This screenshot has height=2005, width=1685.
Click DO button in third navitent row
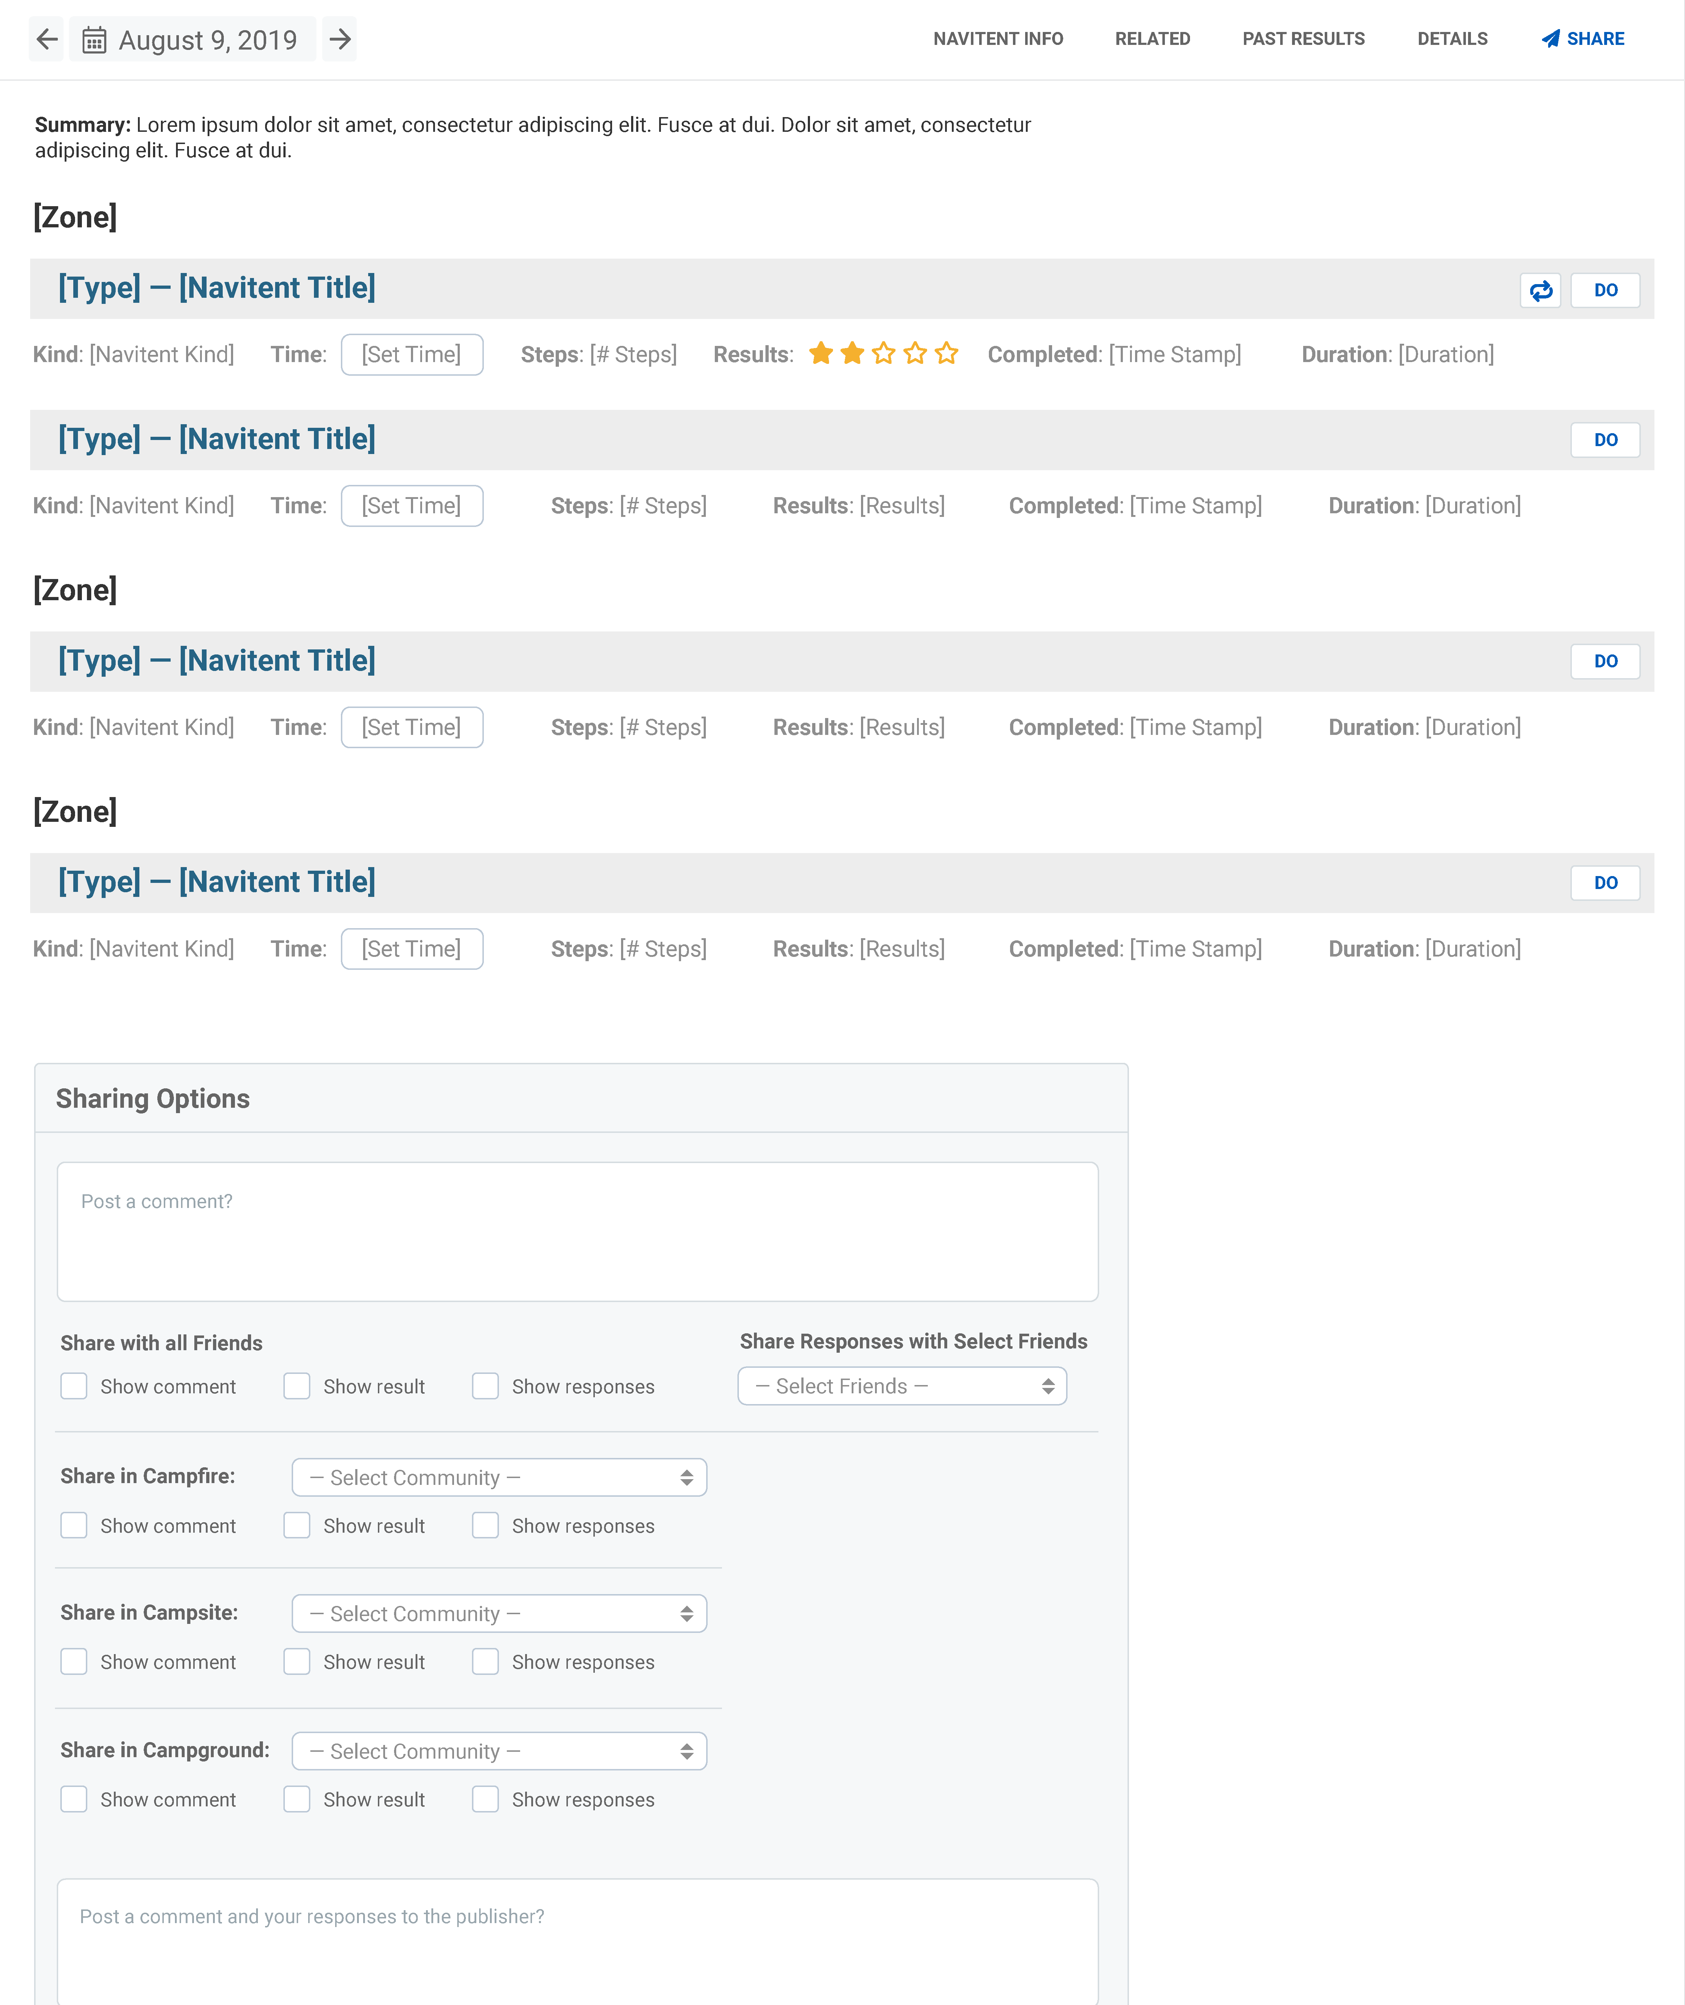[x=1605, y=661]
